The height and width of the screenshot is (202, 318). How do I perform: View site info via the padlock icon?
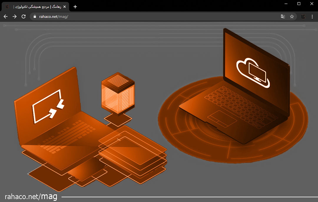(x=35, y=17)
